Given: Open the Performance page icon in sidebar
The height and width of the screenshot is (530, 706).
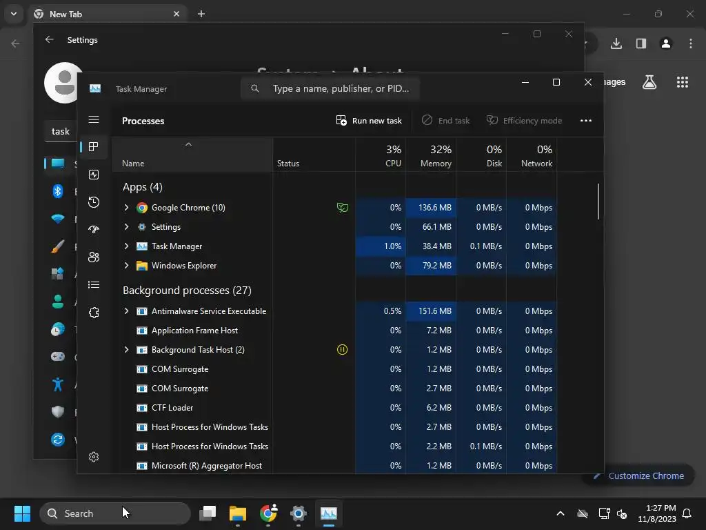Looking at the screenshot, I should (x=94, y=175).
